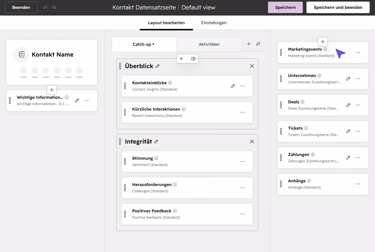This screenshot has width=375, height=252.
Task: Grab the Kontakteinblicke card drag handle
Action: [x=125, y=86]
